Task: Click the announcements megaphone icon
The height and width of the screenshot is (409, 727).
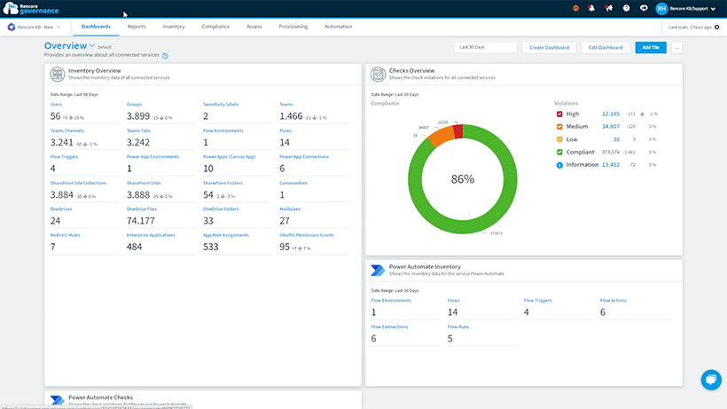Action: (609, 8)
